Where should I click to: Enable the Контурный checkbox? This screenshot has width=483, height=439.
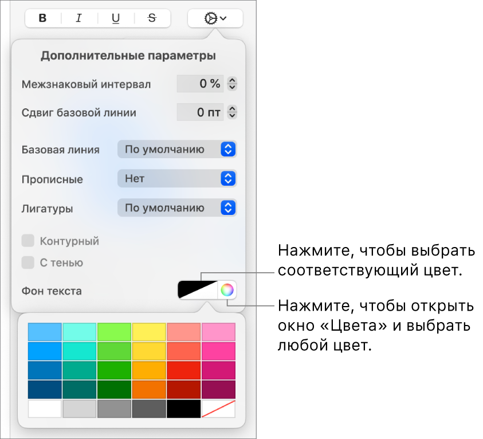tap(28, 241)
